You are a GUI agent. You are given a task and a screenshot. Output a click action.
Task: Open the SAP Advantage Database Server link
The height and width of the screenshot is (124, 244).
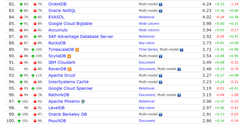81,36
